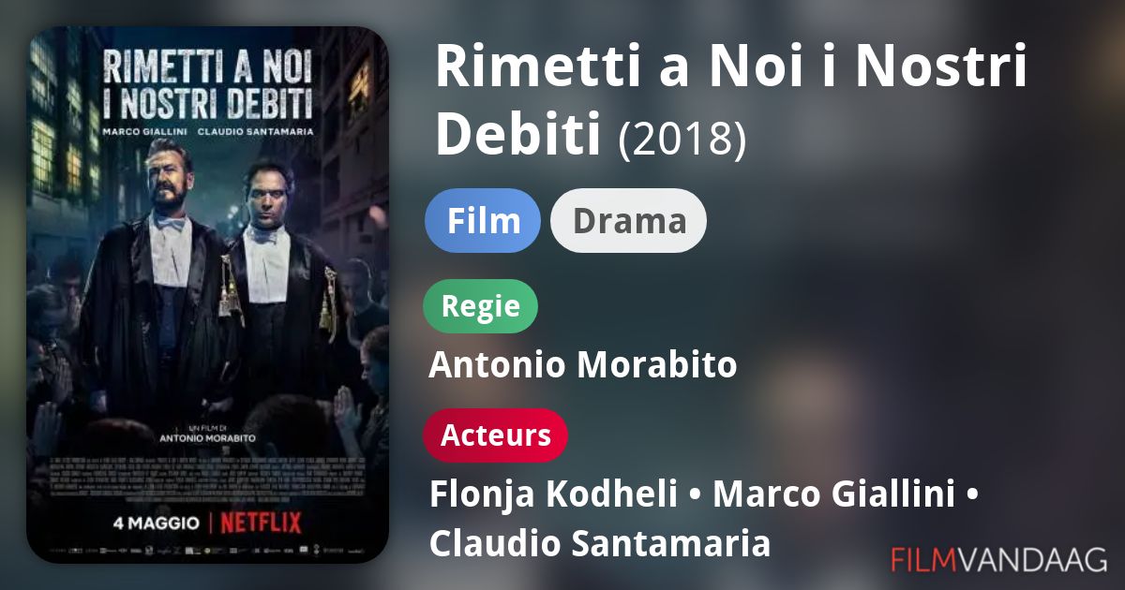Click the release year 2018
Screen dimensions: 1125x590
(682, 140)
